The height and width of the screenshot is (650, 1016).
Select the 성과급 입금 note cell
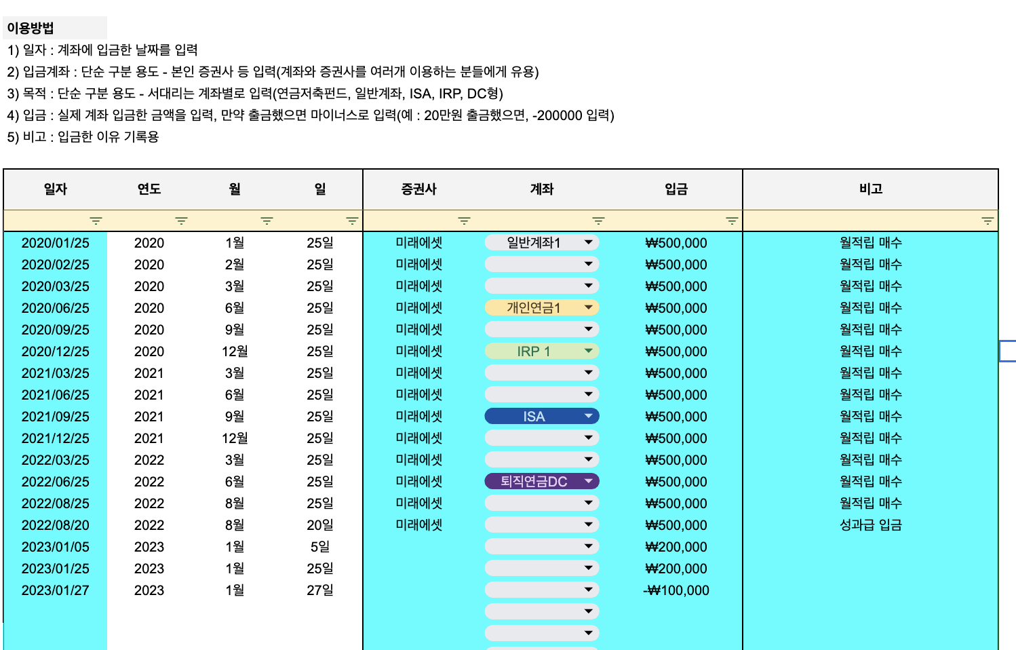pos(871,525)
